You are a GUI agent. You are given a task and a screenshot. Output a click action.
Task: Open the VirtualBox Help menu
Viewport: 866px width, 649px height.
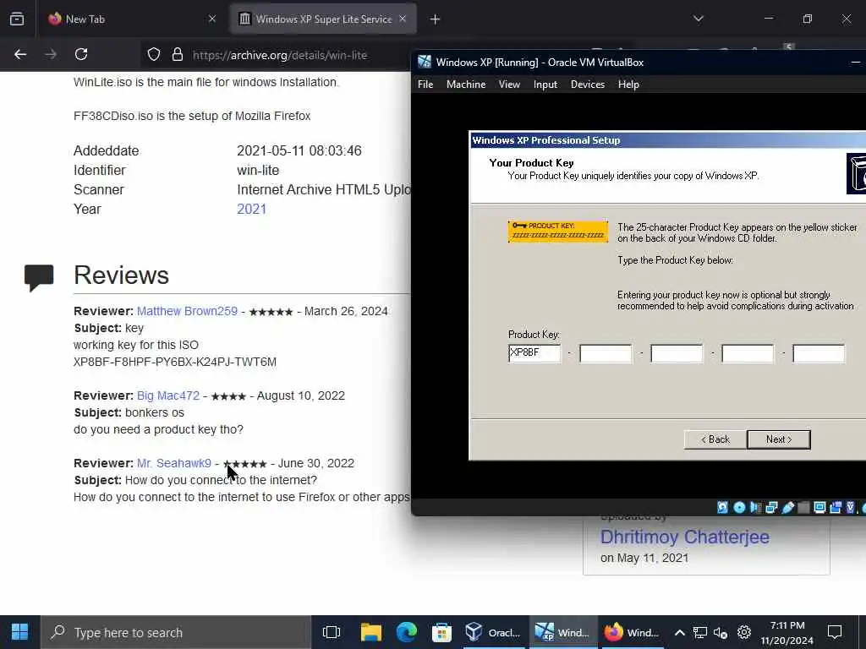tap(628, 85)
